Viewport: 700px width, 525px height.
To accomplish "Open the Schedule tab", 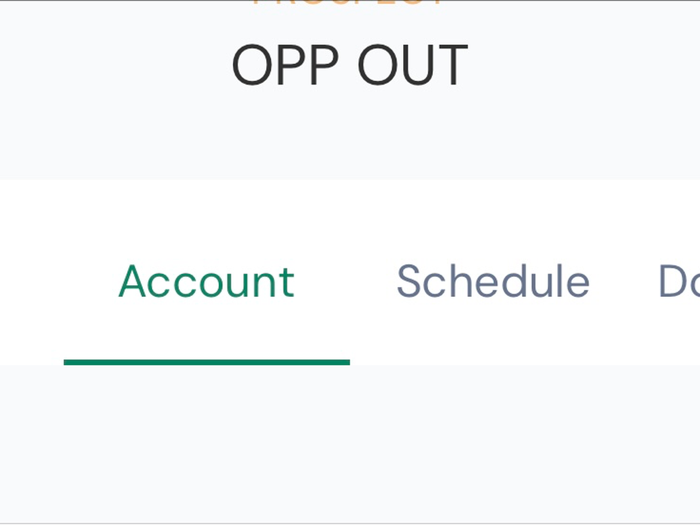I will (493, 282).
